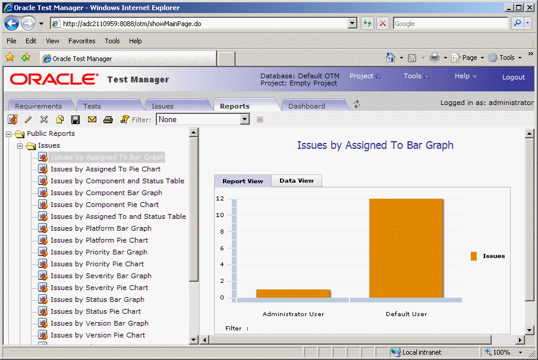Click the browser printer icon
The image size is (538, 360).
(x=435, y=58)
